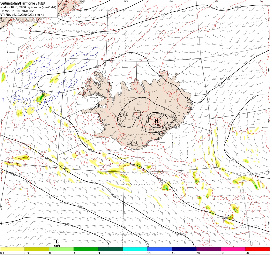Image resolution: width=270 pixels, height=255 pixels.
Task: Click the Veðurstofan/Harmonie title text
Action: coord(18,3)
